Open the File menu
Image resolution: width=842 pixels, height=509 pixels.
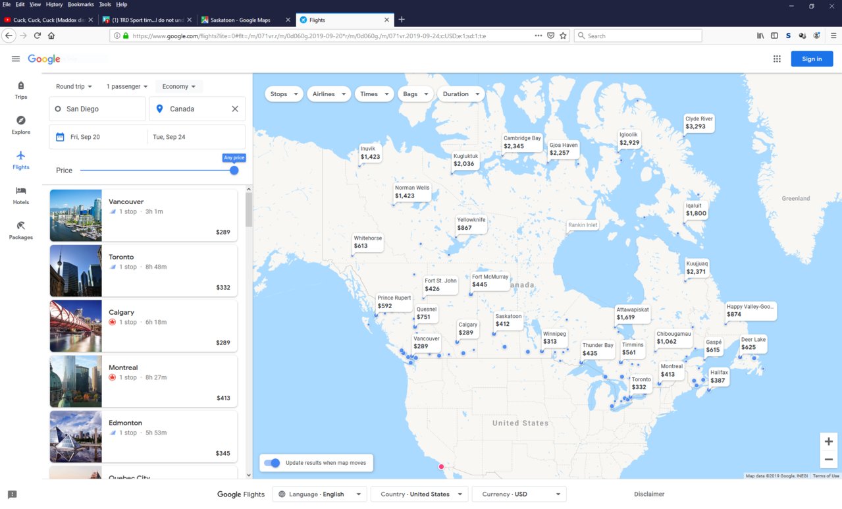7,5
